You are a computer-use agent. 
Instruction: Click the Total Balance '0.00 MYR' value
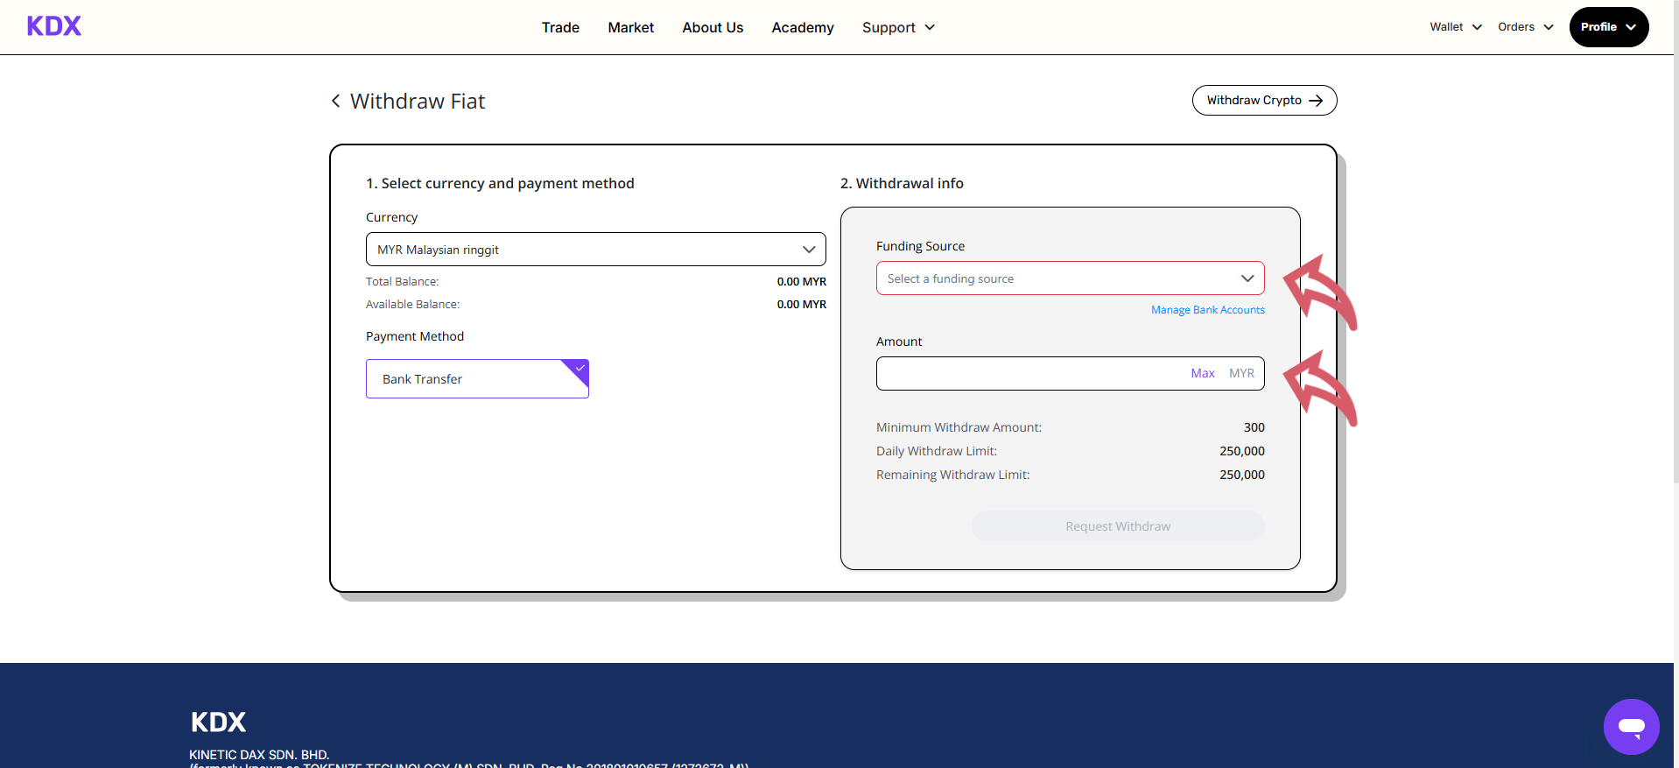(801, 282)
